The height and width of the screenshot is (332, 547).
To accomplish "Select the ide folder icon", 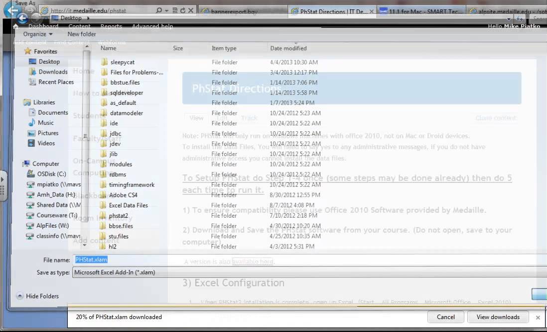I will tap(104, 123).
